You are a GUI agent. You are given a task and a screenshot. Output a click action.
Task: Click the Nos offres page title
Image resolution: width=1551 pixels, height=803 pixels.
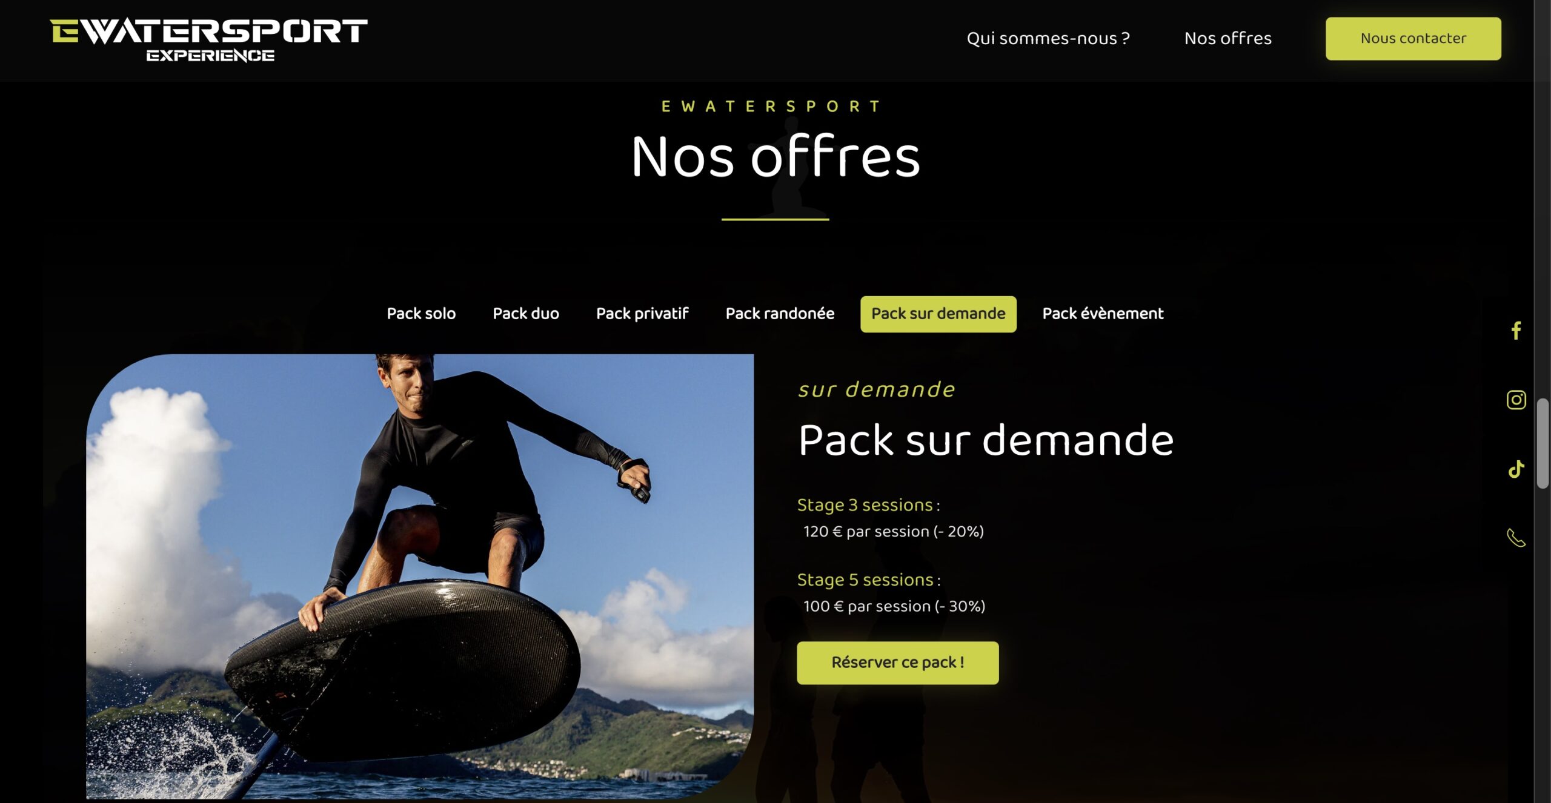tap(775, 156)
